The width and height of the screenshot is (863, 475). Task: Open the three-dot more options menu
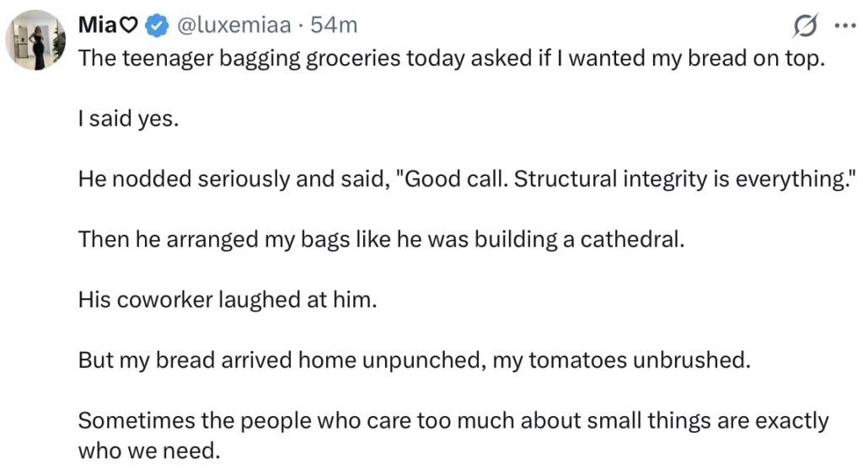[844, 26]
